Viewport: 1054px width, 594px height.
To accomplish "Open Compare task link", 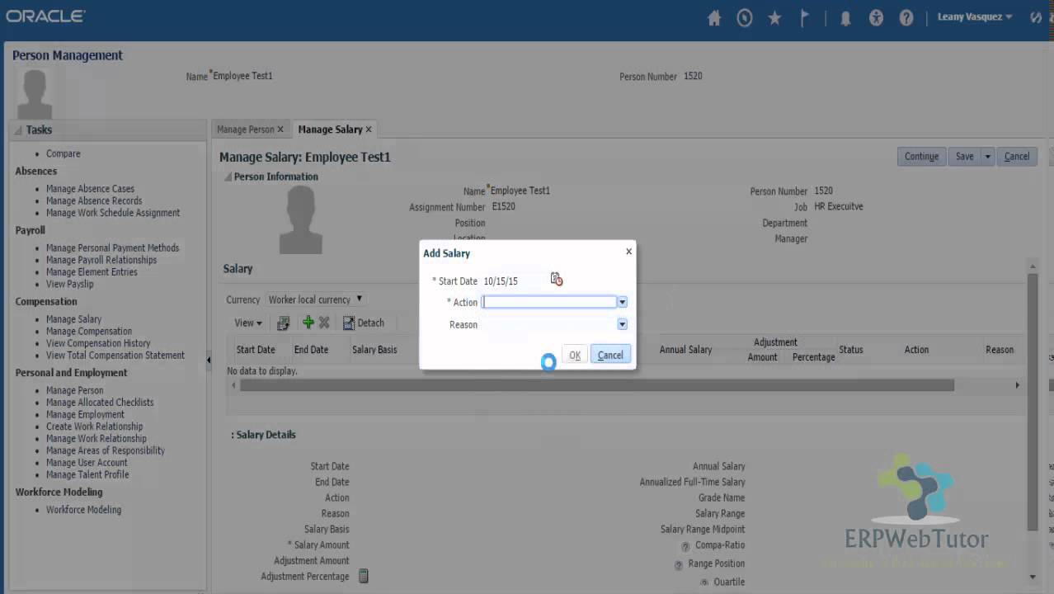I will pos(64,154).
